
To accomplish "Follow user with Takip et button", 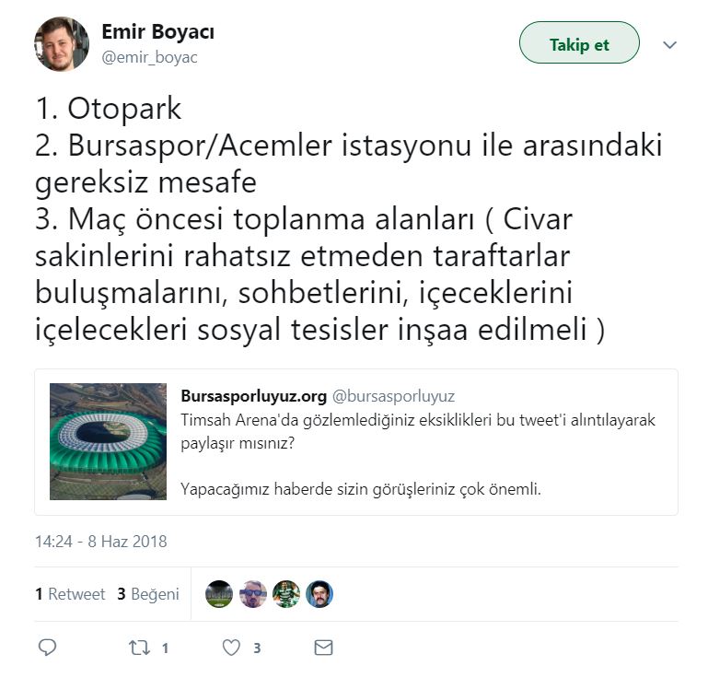I will 579,42.
